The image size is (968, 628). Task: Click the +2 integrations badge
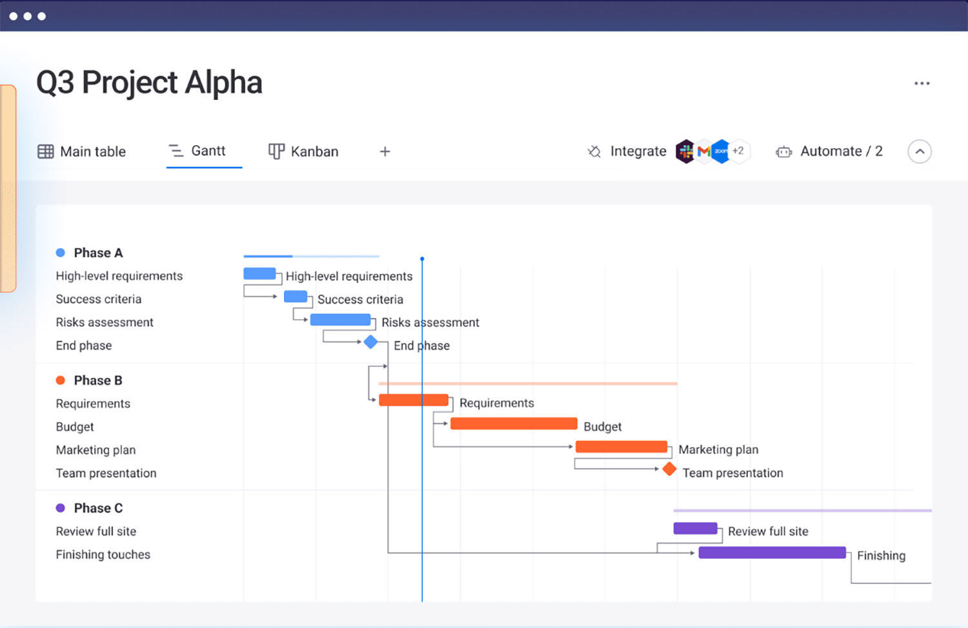[x=738, y=151]
